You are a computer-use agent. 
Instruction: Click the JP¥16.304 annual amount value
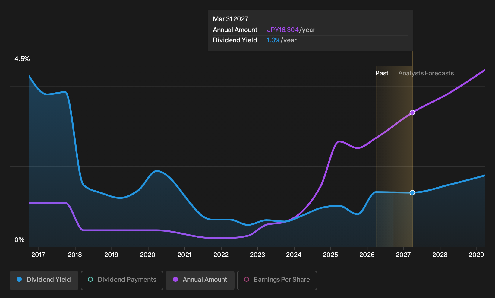click(283, 30)
